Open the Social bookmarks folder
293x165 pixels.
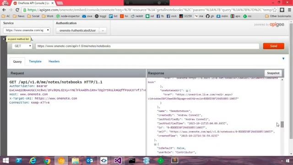[33, 16]
